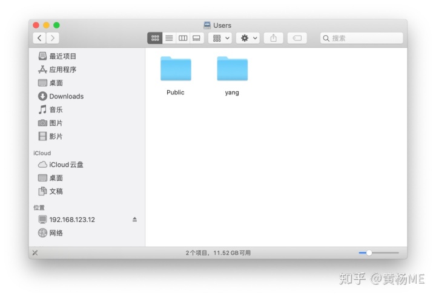Go back with the left arrow button
This screenshot has height=297, width=436.
39,38
